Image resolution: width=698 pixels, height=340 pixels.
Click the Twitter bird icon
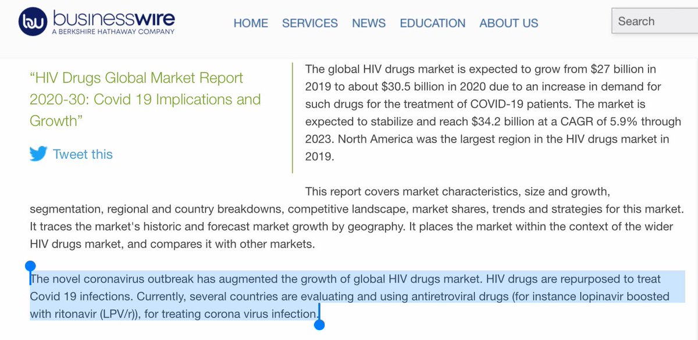38,154
